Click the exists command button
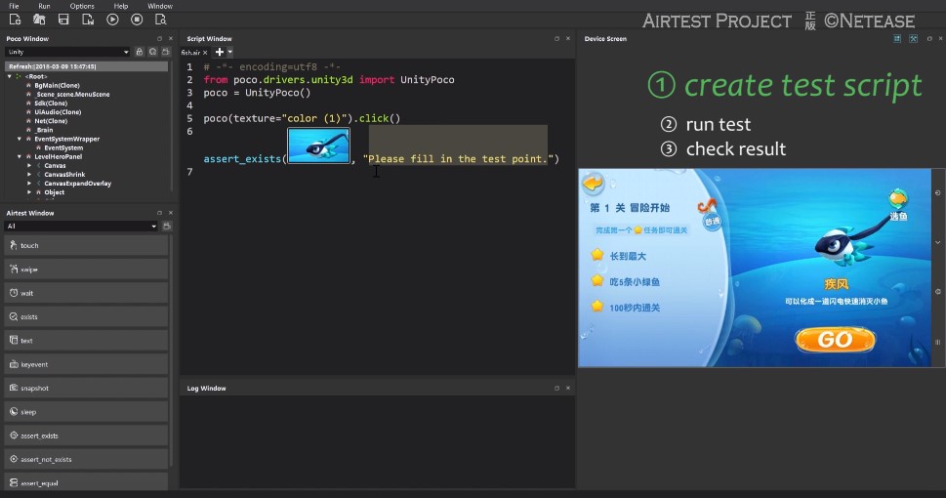This screenshot has height=498, width=946. [86, 317]
